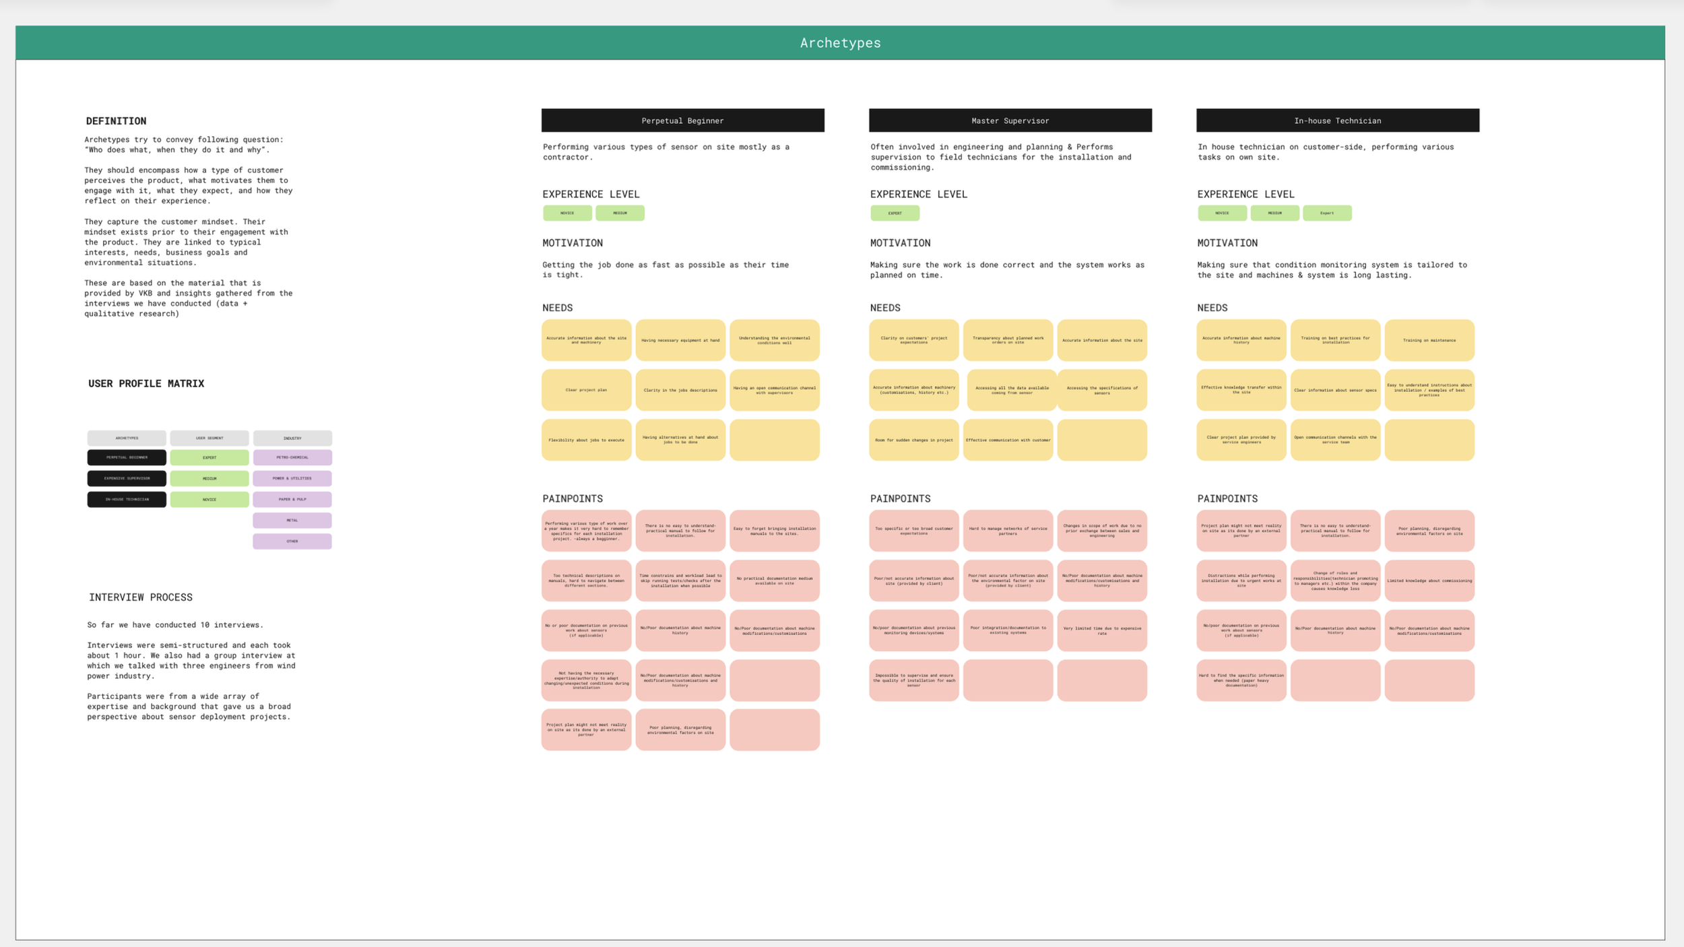This screenshot has width=1684, height=947.
Task: Select note 'Having necessary equipment at hand'
Action: click(x=680, y=340)
